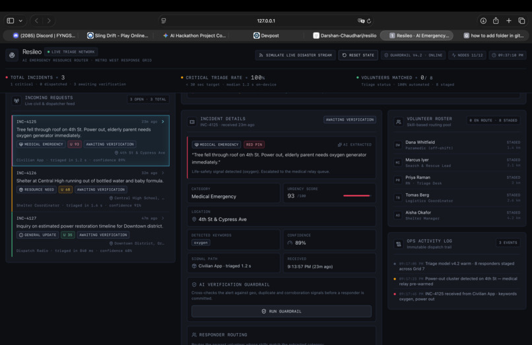Image resolution: width=532 pixels, height=345 pixels.
Task: Select volunteer Tomas Berg
Action: (x=457, y=198)
